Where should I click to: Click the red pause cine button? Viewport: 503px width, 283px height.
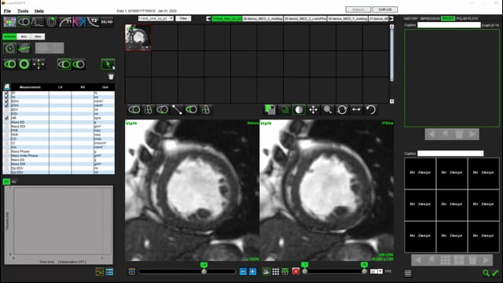point(296,272)
